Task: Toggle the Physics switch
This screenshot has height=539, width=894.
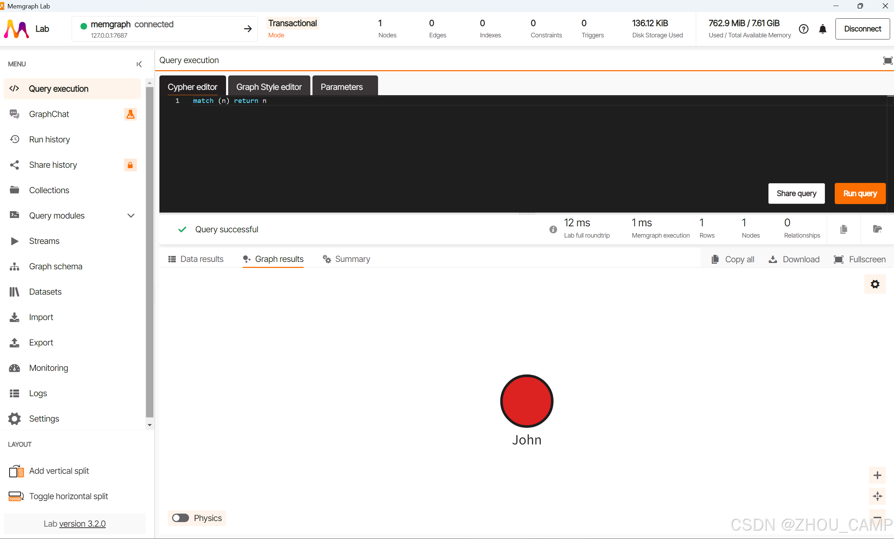Action: pos(180,517)
